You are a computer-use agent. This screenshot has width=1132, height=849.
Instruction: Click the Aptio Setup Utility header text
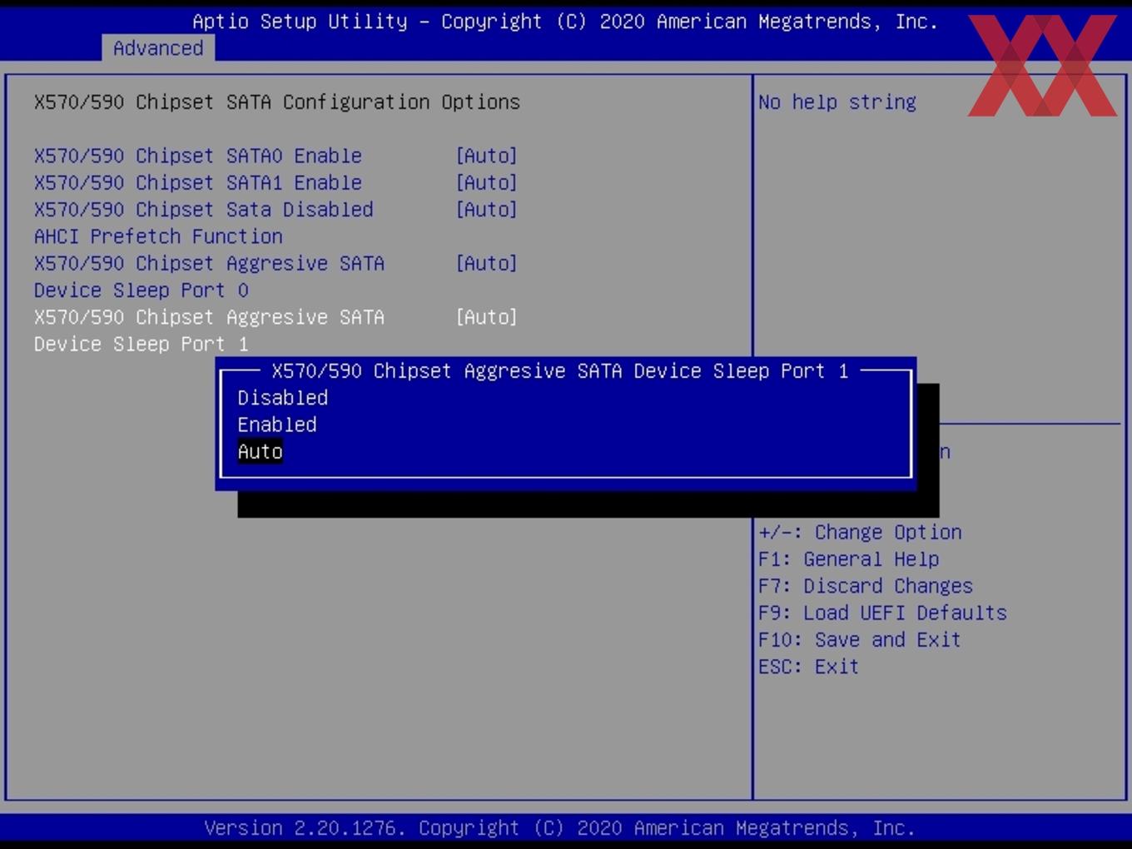click(565, 22)
